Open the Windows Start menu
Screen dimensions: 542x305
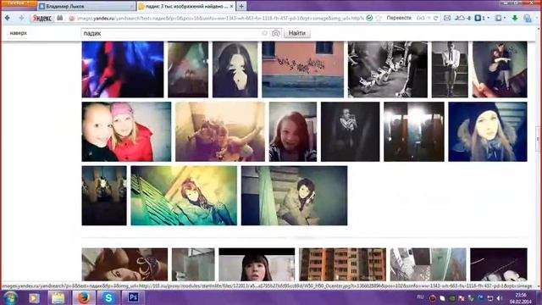tap(9, 297)
